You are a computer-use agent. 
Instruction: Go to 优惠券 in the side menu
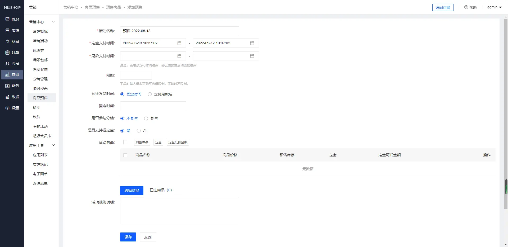point(38,50)
